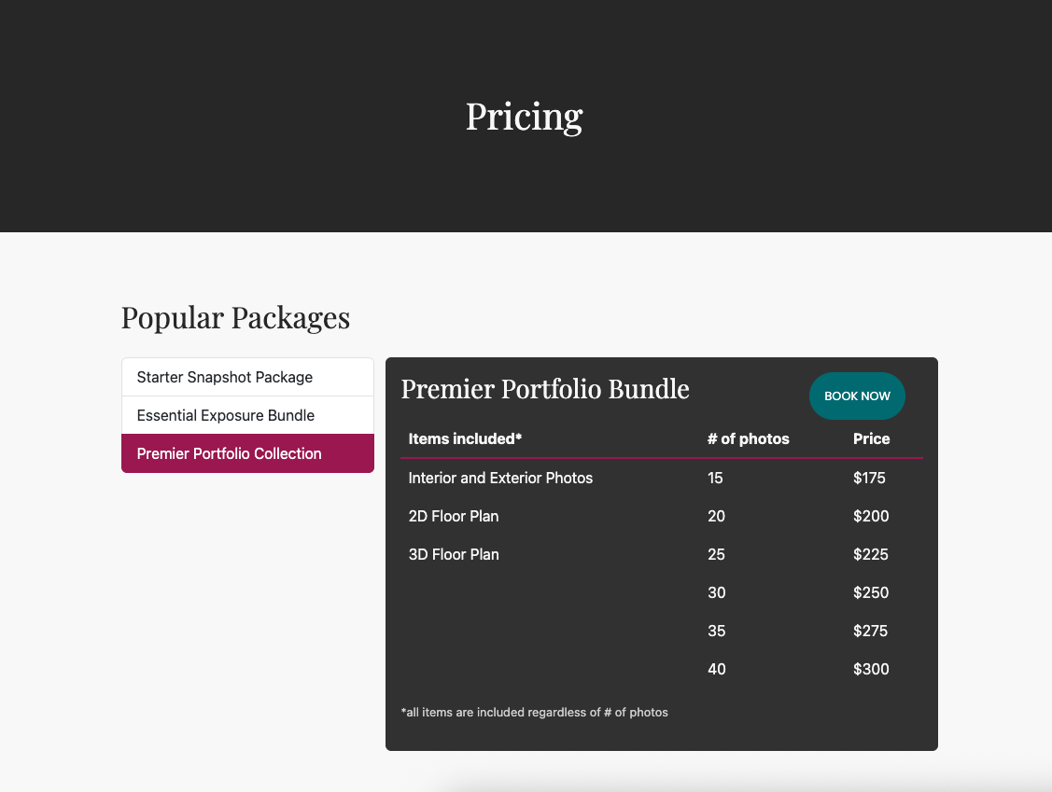Image resolution: width=1052 pixels, height=792 pixels.
Task: Open the Essential Exposure Bundle tab
Action: pyautogui.click(x=247, y=415)
